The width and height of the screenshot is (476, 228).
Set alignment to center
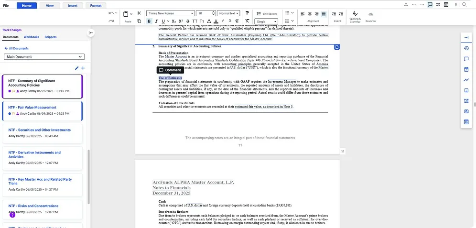(x=310, y=14)
